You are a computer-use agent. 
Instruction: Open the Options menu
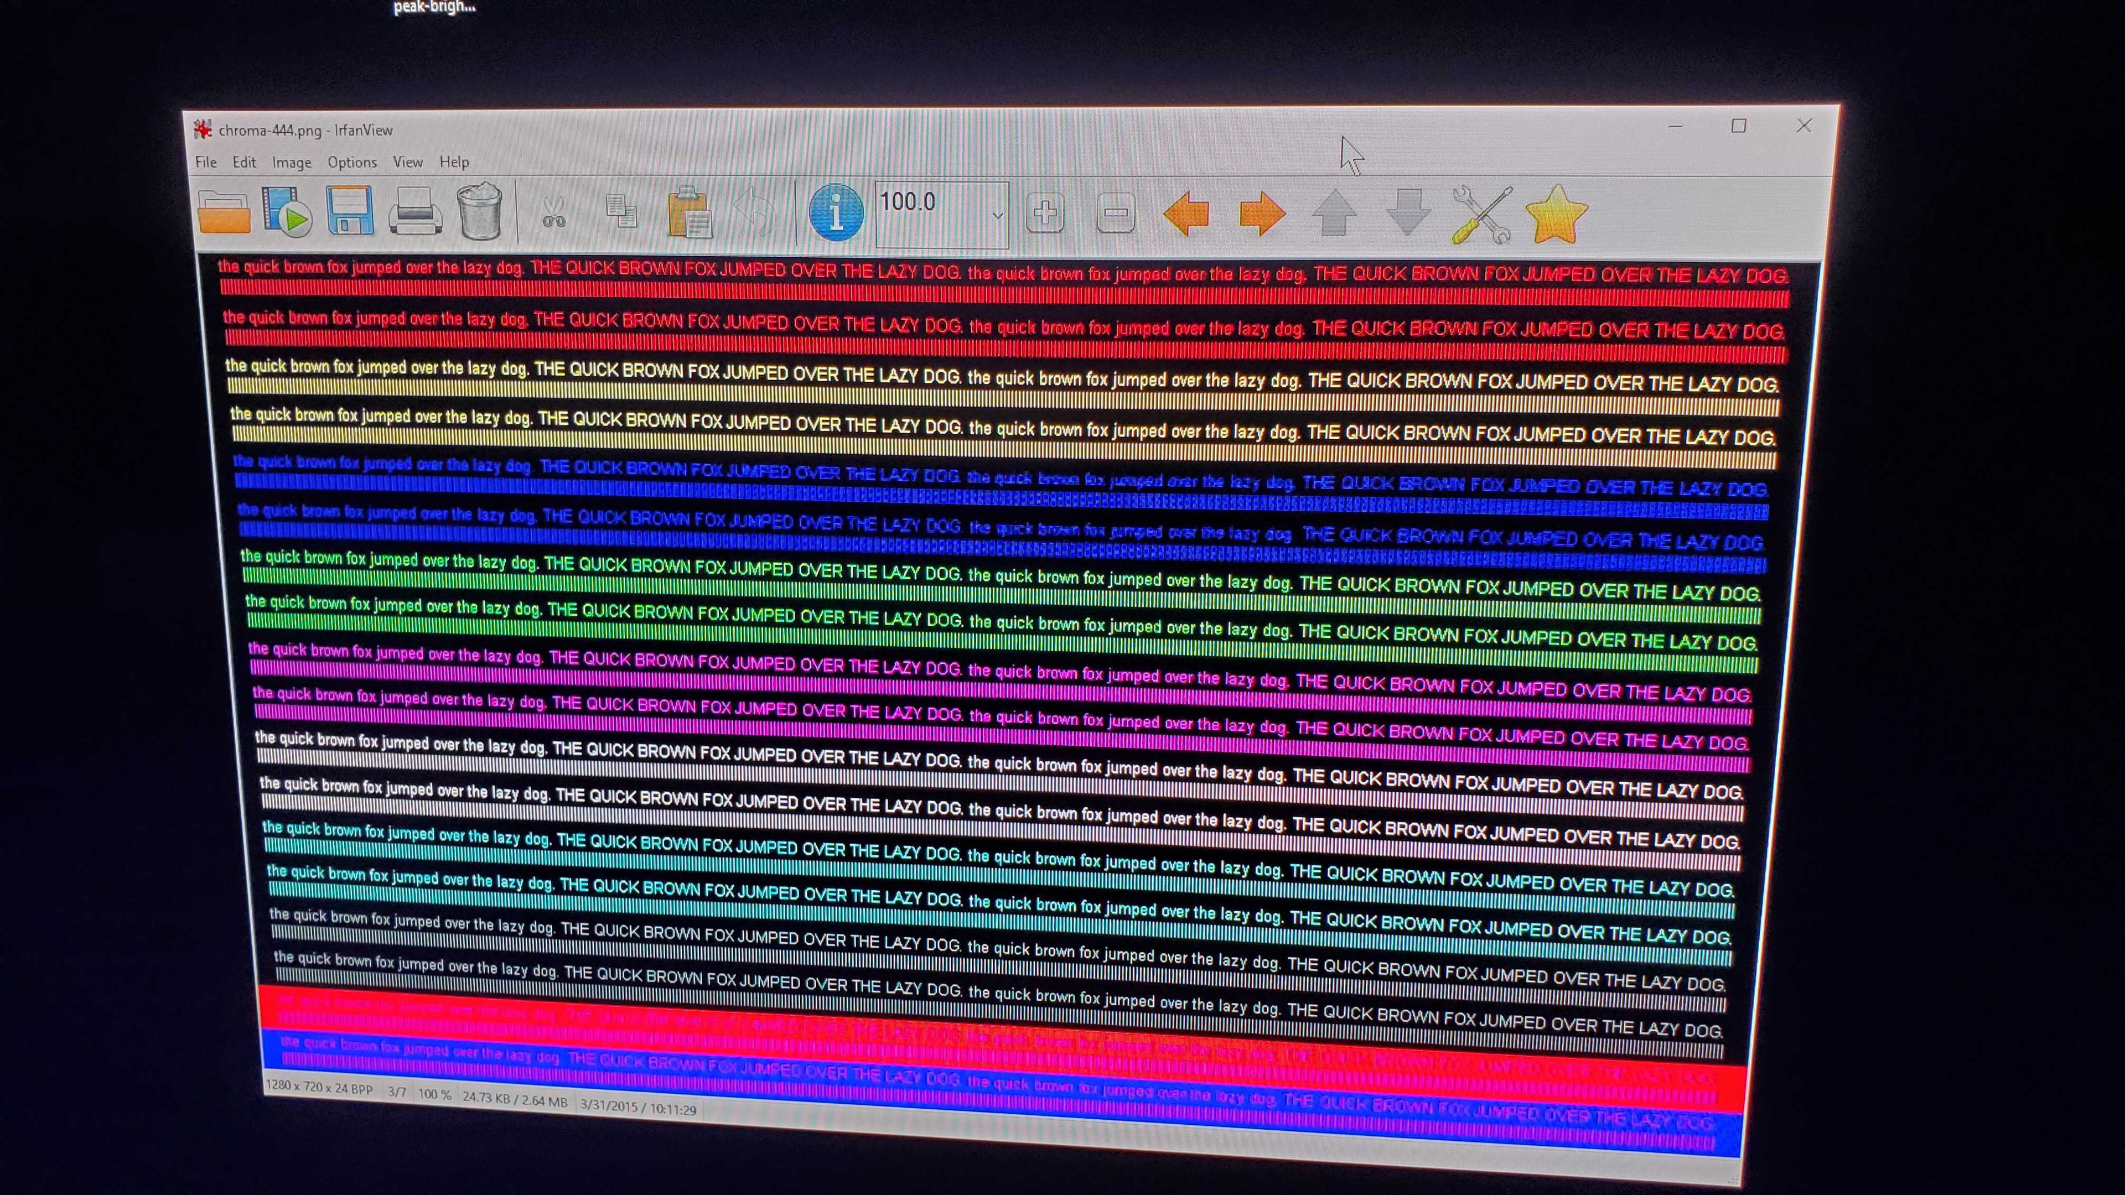pyautogui.click(x=351, y=163)
